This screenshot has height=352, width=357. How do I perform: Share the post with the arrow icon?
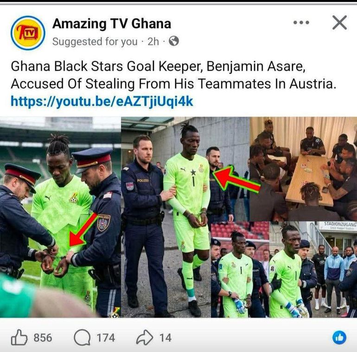click(145, 338)
